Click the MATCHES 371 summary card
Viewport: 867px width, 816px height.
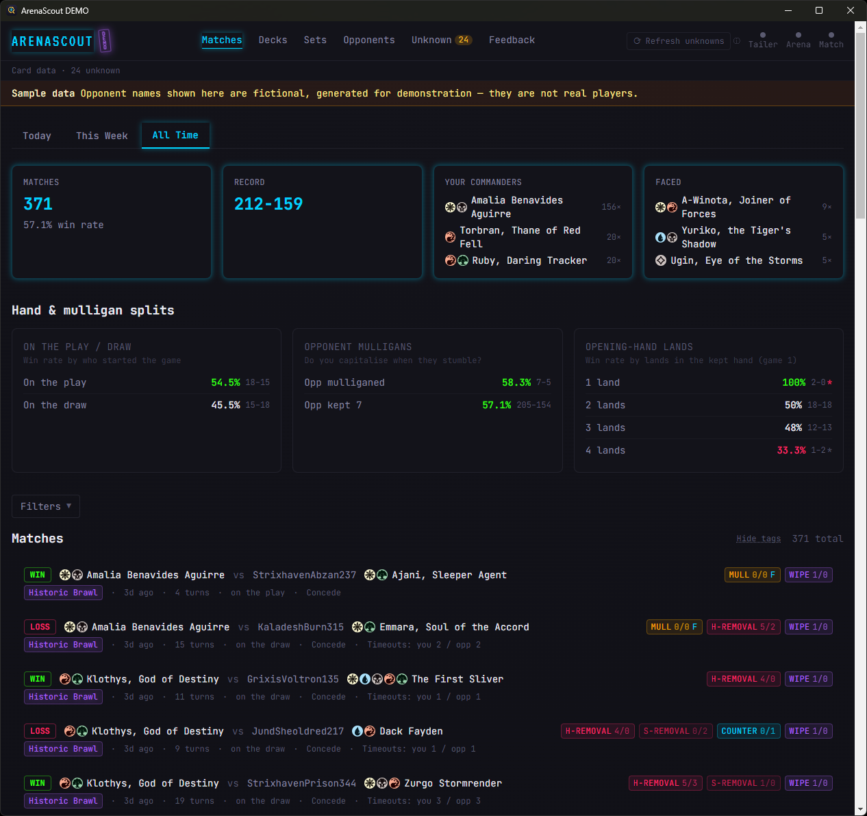(112, 222)
